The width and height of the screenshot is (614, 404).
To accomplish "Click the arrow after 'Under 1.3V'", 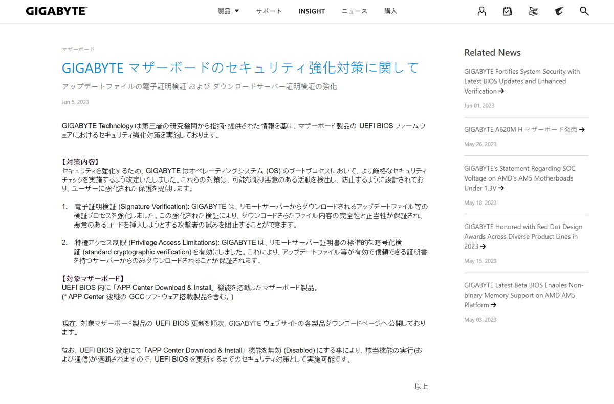I will tap(501, 188).
